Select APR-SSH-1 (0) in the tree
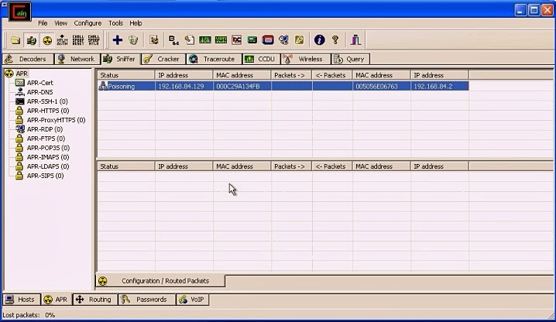The height and width of the screenshot is (322, 556). [47, 101]
